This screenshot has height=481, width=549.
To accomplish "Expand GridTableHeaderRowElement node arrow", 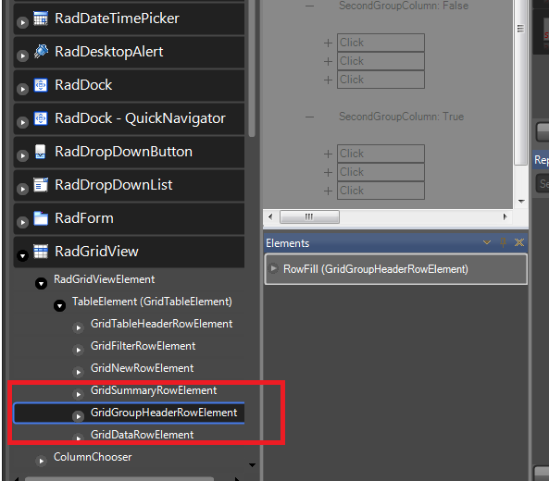I will point(78,327).
